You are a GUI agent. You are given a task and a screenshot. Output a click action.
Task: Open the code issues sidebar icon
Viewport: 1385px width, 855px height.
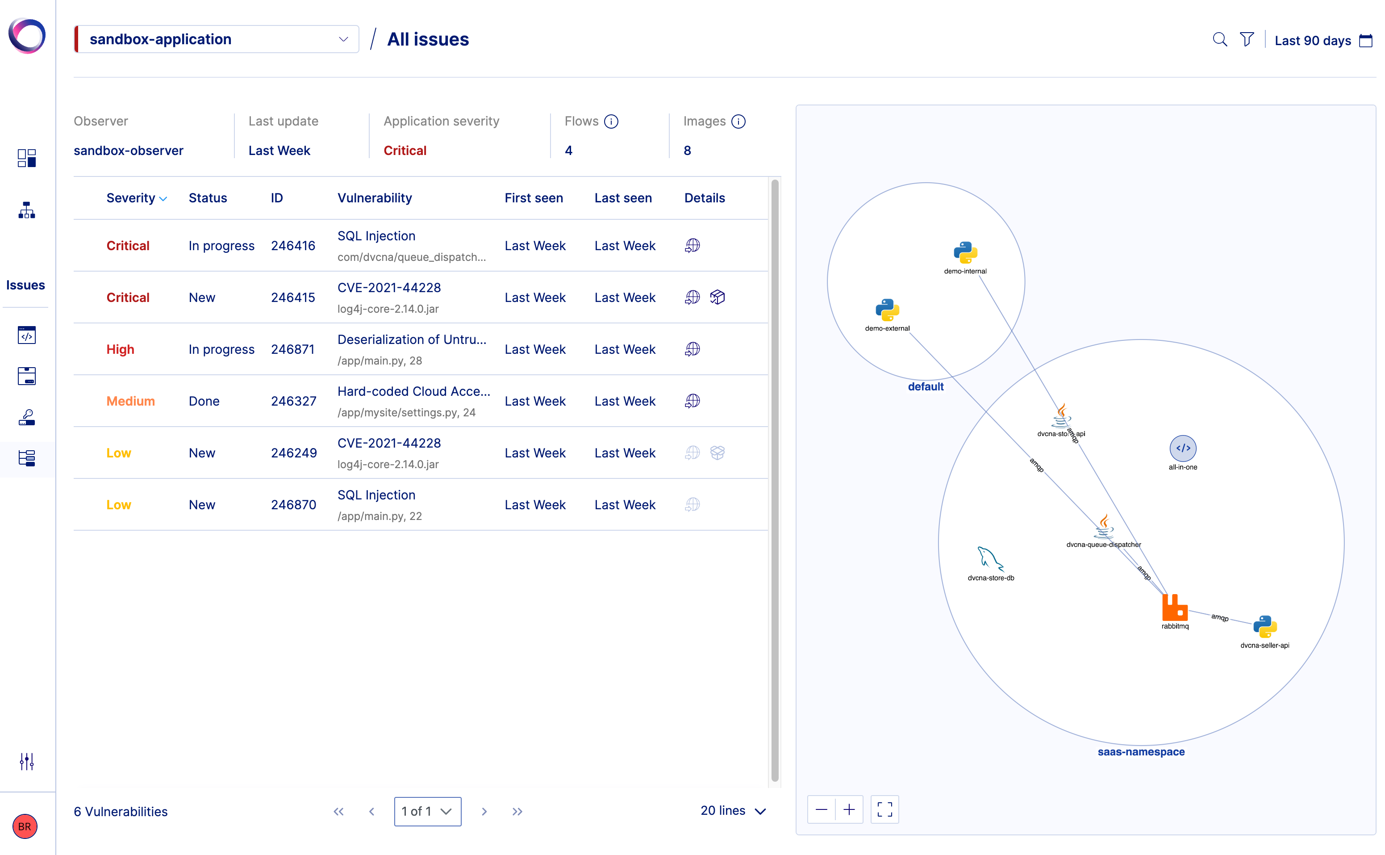tap(26, 335)
